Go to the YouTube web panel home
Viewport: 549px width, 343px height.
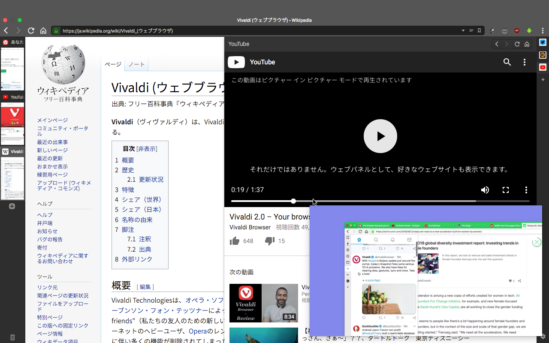527,44
